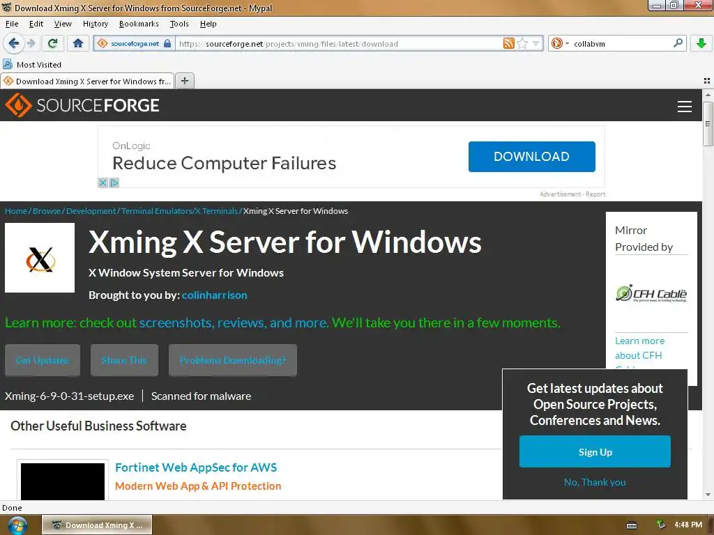Click the Get Updates button
This screenshot has width=714, height=535.
point(43,360)
